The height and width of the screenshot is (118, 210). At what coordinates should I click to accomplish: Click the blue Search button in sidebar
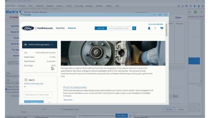tap(34, 102)
